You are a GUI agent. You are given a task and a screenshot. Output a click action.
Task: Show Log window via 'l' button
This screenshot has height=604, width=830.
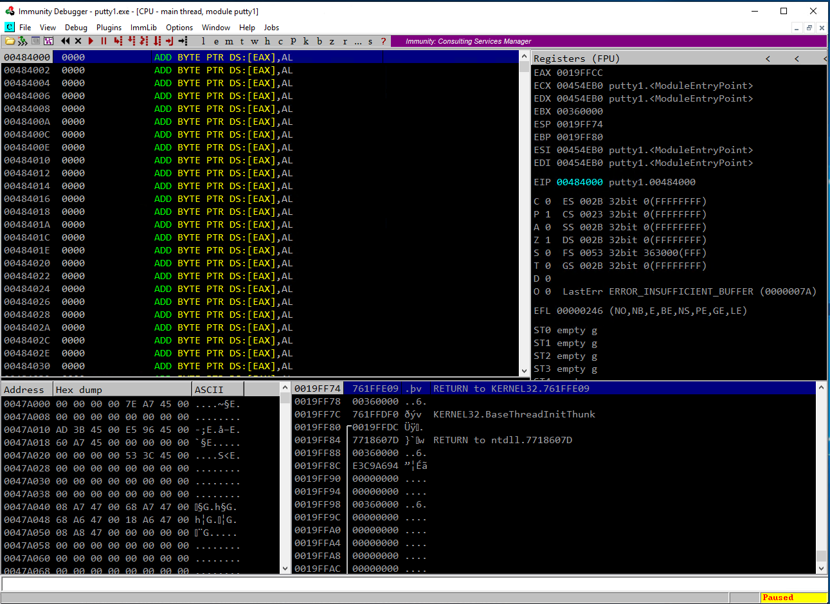(x=203, y=41)
